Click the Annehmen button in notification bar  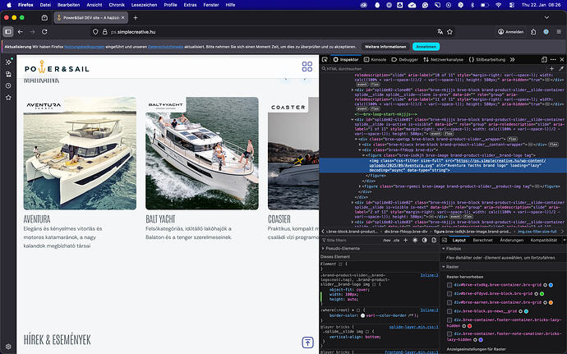click(x=426, y=47)
